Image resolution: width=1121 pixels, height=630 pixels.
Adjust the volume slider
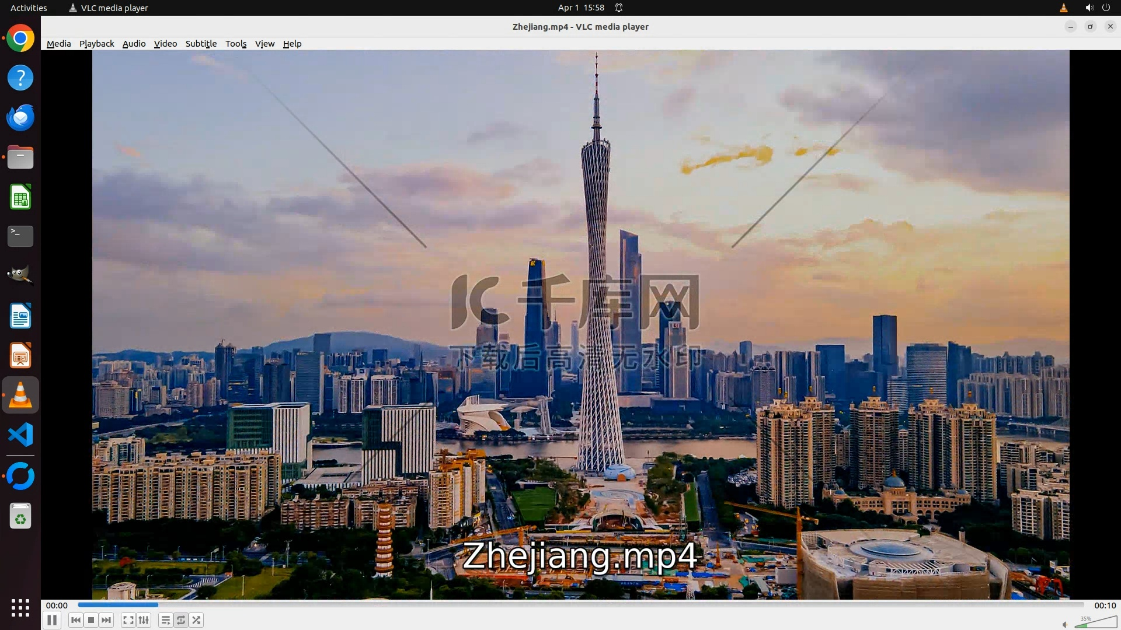[x=1095, y=622]
